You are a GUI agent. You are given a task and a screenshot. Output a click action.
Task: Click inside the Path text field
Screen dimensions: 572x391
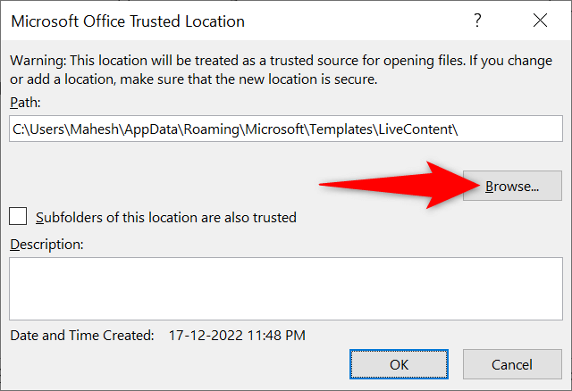[286, 129]
